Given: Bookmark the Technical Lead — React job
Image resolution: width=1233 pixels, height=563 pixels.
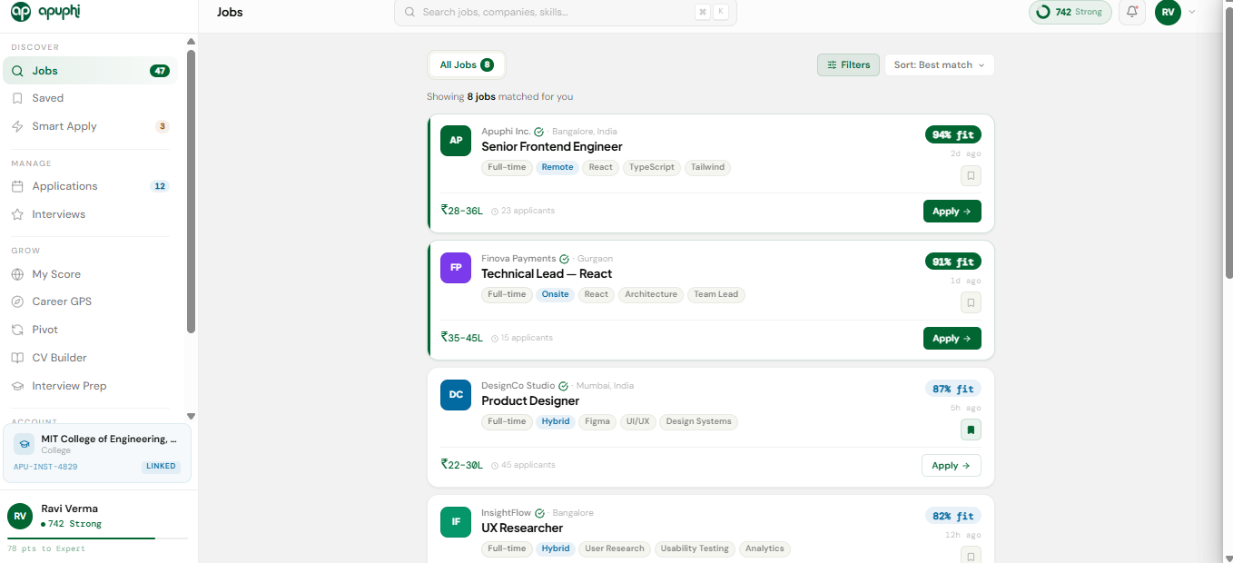Looking at the screenshot, I should pyautogui.click(x=971, y=302).
